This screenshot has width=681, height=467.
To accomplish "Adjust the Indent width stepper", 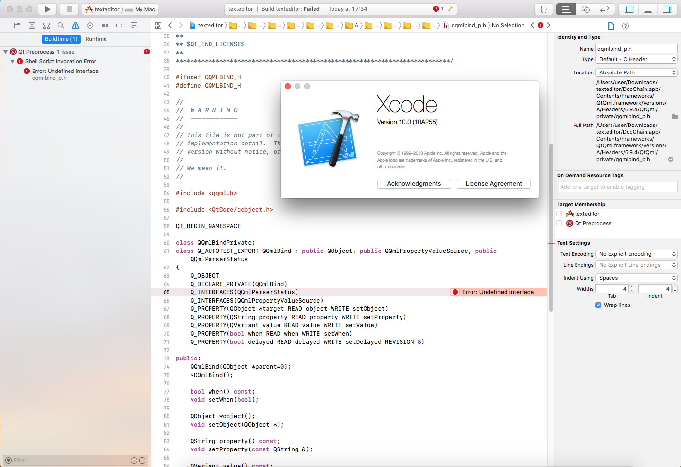I will tap(675, 289).
